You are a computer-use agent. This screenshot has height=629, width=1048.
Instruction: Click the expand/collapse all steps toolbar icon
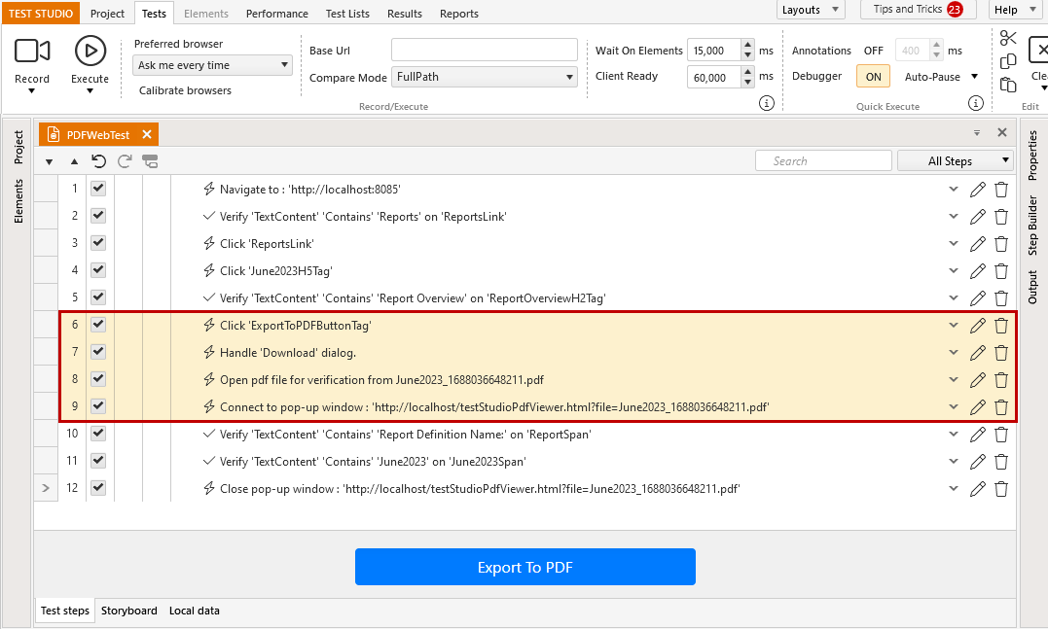click(x=150, y=161)
